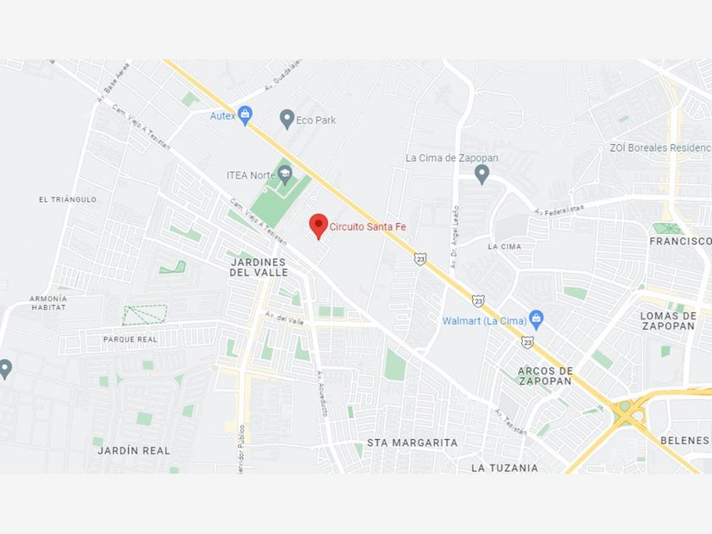Select the Jardines del Valle neighborhood label
This screenshot has width=712, height=534.
pyautogui.click(x=259, y=268)
